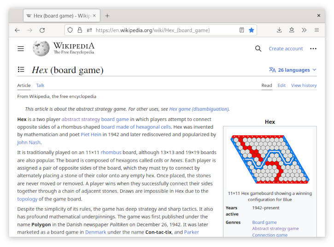334x247 pixels.
Task: Close the Hex (board game) tab
Action: [94, 16]
